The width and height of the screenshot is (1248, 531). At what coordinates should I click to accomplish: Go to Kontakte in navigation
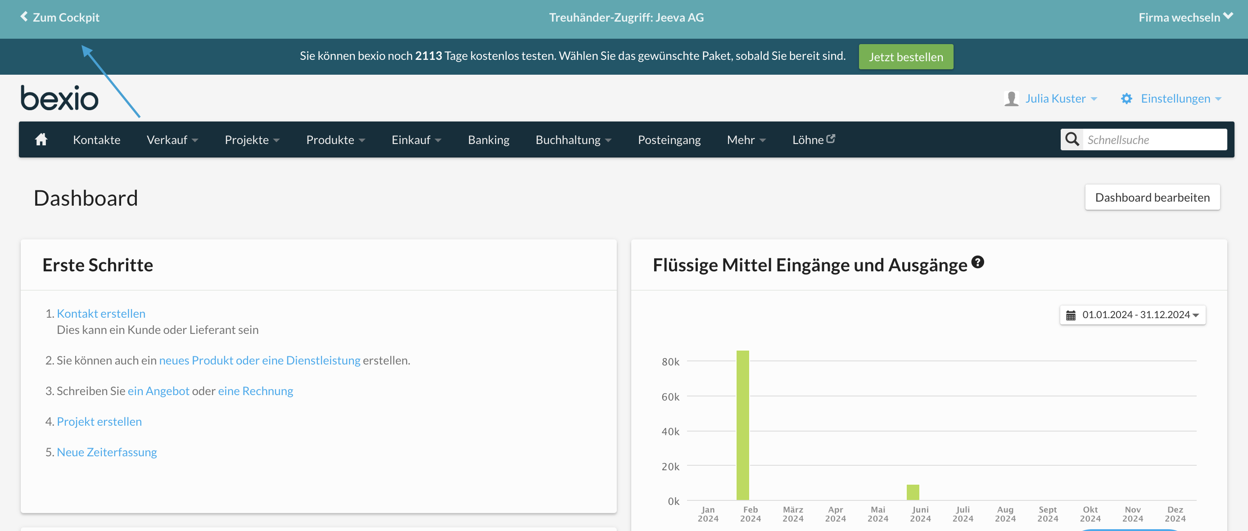click(x=96, y=140)
